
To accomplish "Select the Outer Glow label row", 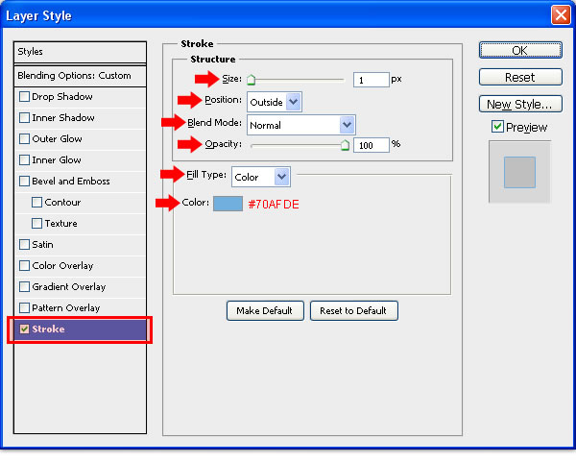I will coord(57,139).
